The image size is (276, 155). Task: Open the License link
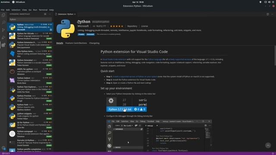point(144,26)
